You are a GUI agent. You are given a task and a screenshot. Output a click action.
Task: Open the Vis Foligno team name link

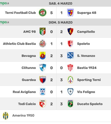click(86, 92)
